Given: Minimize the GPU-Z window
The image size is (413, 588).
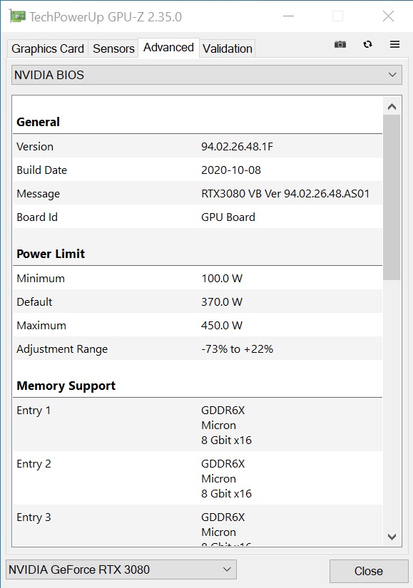Looking at the screenshot, I should coord(288,16).
